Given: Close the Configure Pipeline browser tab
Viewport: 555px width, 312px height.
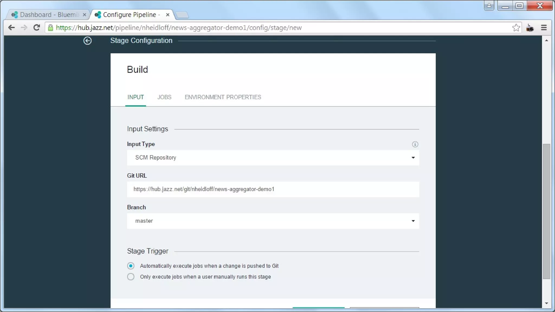Looking at the screenshot, I should pos(168,15).
